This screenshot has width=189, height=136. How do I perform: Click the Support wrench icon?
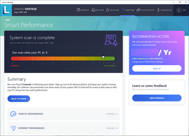tap(123, 10)
